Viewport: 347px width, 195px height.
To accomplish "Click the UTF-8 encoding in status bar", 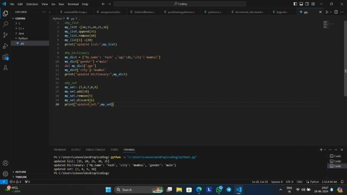I will [290, 182].
